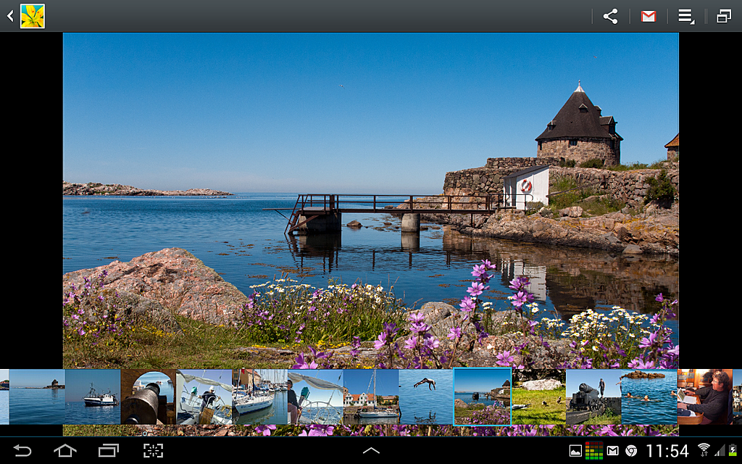742x464 pixels.
Task: Select the highlighted pier and tower thumbnail
Action: pos(482,397)
